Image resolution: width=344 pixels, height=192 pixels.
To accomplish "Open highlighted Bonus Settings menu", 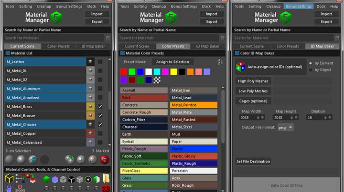I will tap(298, 7).
